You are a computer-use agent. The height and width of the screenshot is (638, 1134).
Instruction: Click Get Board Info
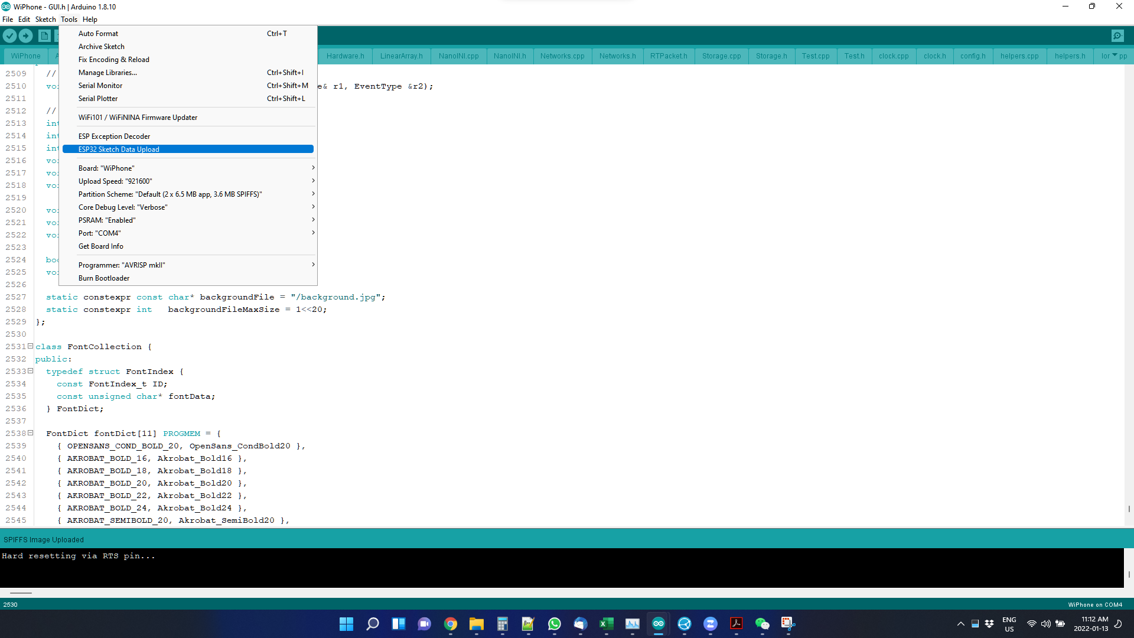101,246
